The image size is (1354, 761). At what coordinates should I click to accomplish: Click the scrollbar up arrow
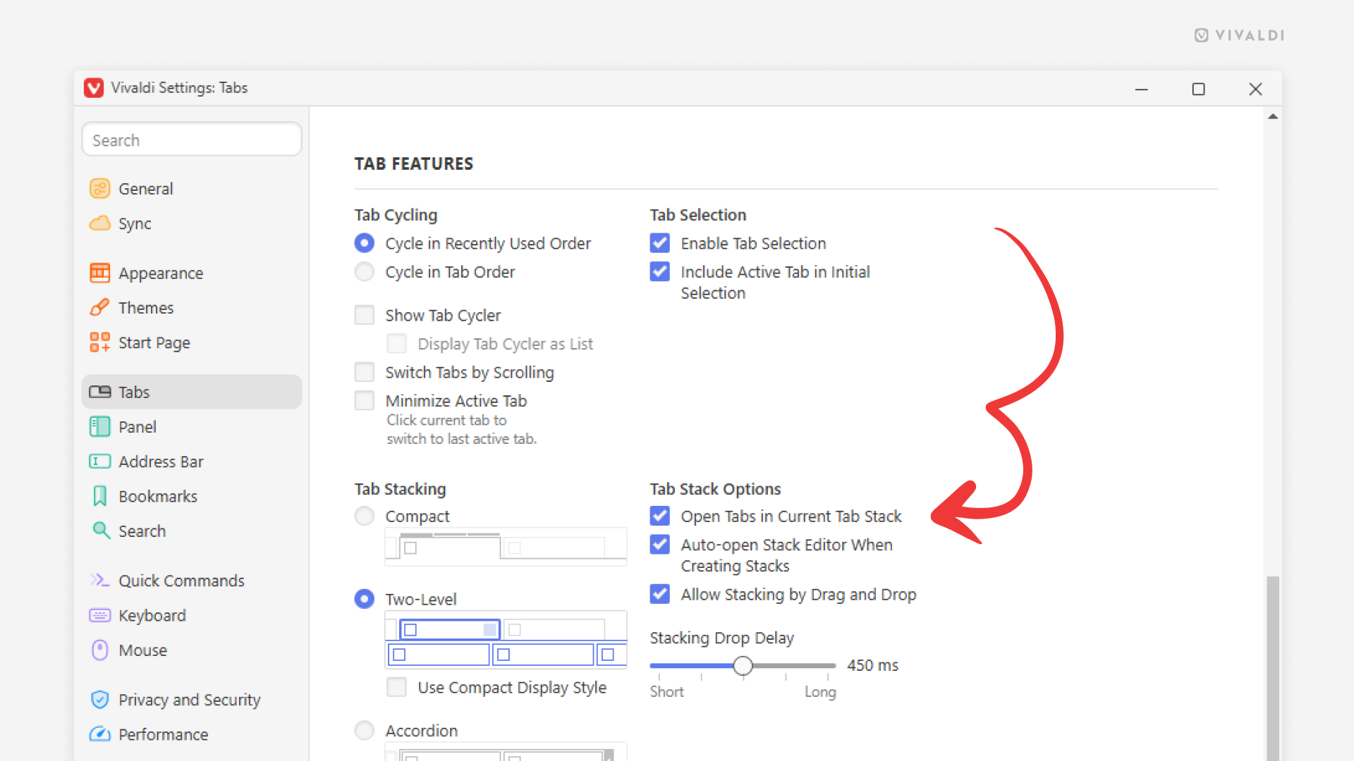point(1273,116)
